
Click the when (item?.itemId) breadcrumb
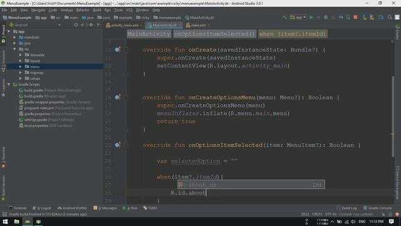point(293,34)
